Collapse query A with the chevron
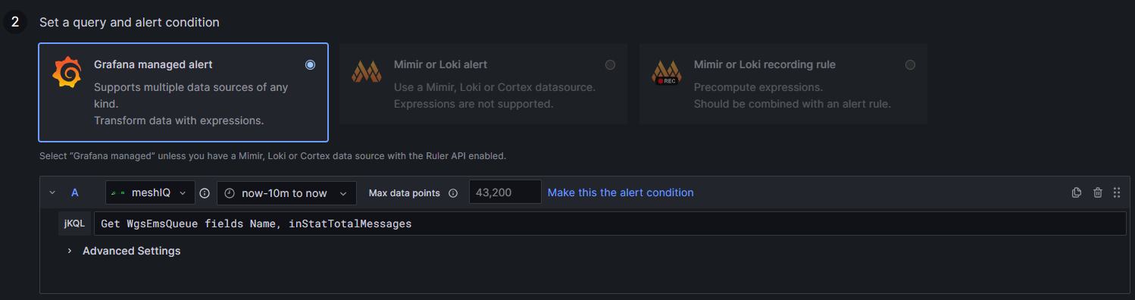 (52, 192)
